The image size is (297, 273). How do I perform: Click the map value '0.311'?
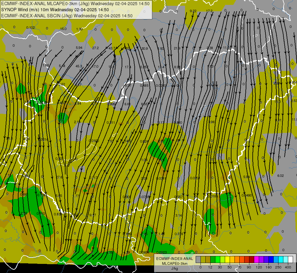click(111, 123)
